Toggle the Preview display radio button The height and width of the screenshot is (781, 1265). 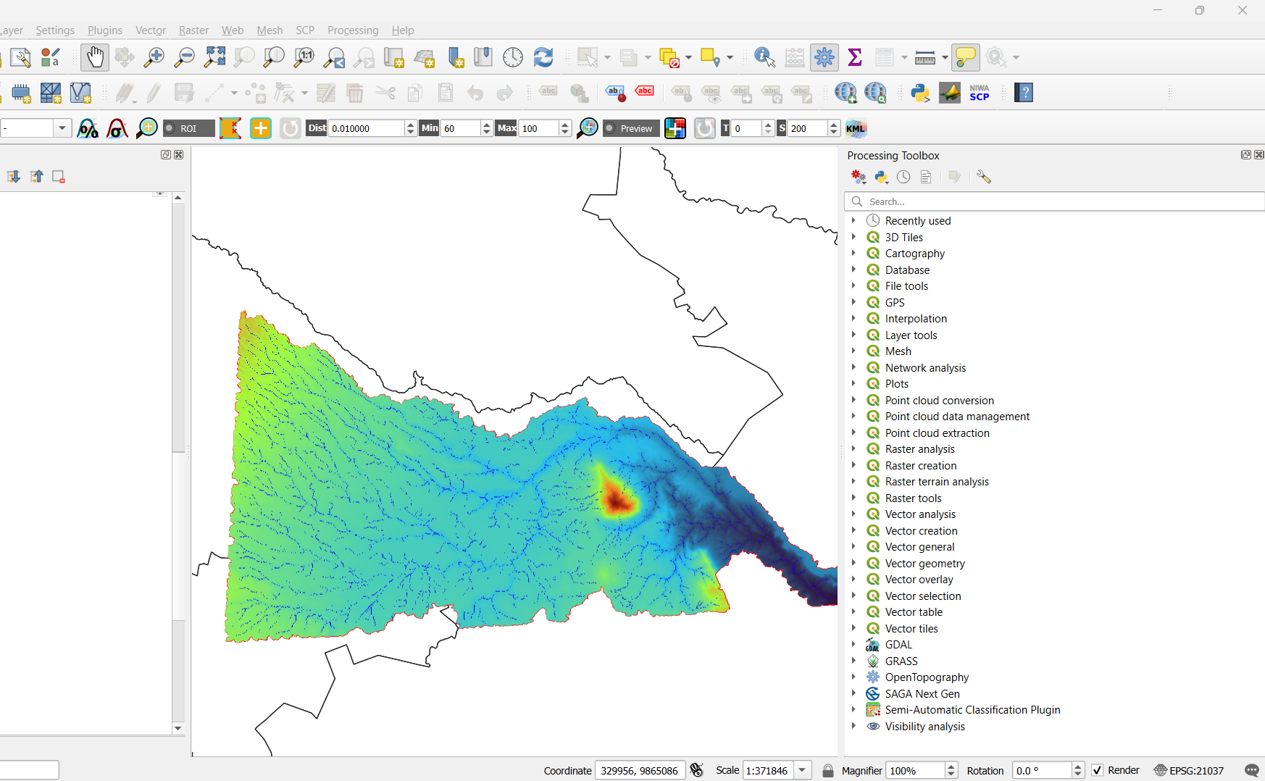[610, 128]
